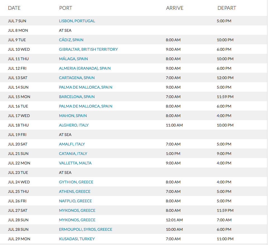Open the Kusadasi, Turkey port link

(x=77, y=239)
